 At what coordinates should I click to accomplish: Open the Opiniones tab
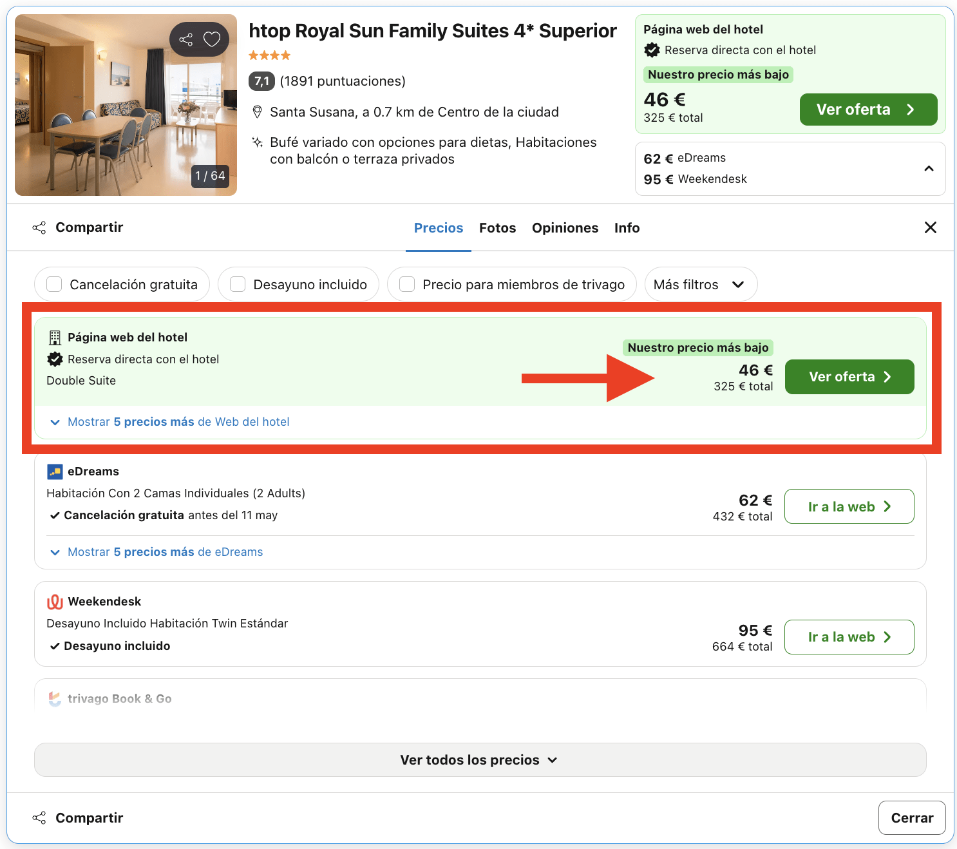coord(565,227)
